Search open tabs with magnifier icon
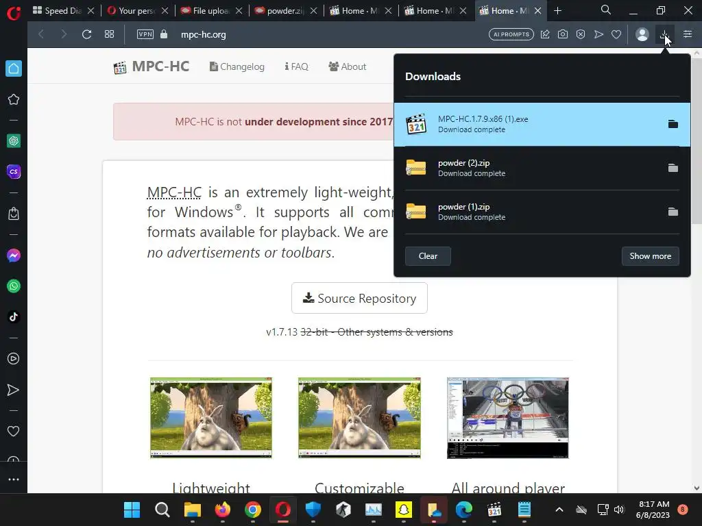The height and width of the screenshot is (526, 702). pyautogui.click(x=606, y=10)
